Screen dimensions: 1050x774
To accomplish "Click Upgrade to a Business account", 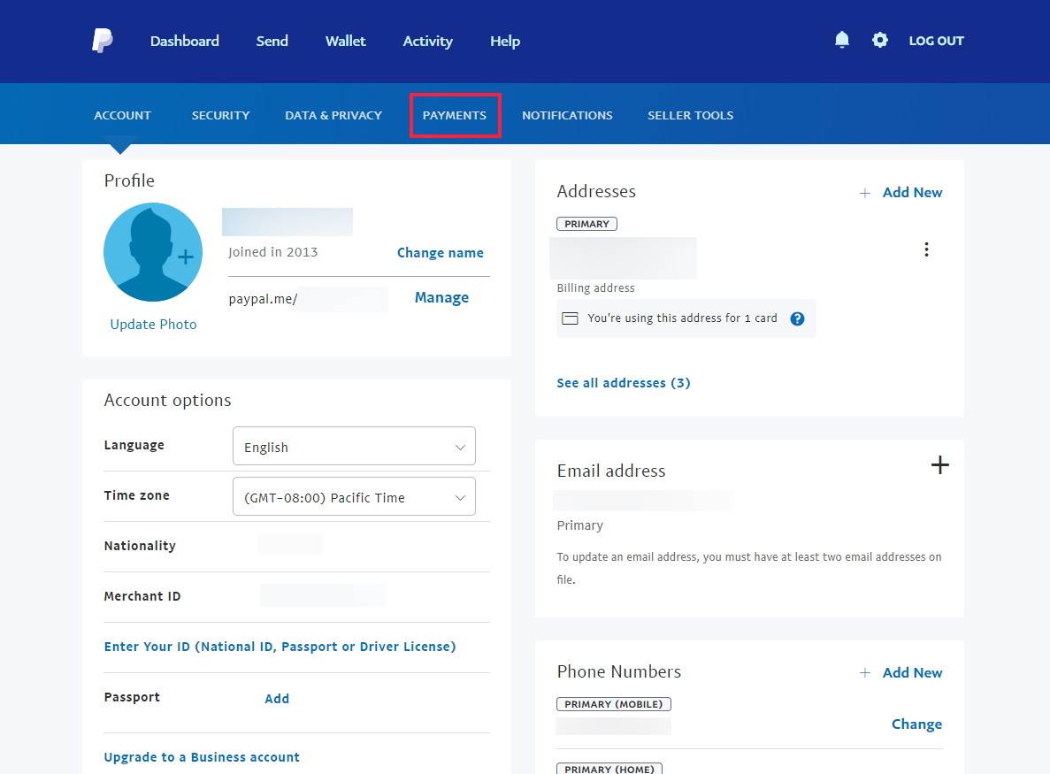I will 202,756.
